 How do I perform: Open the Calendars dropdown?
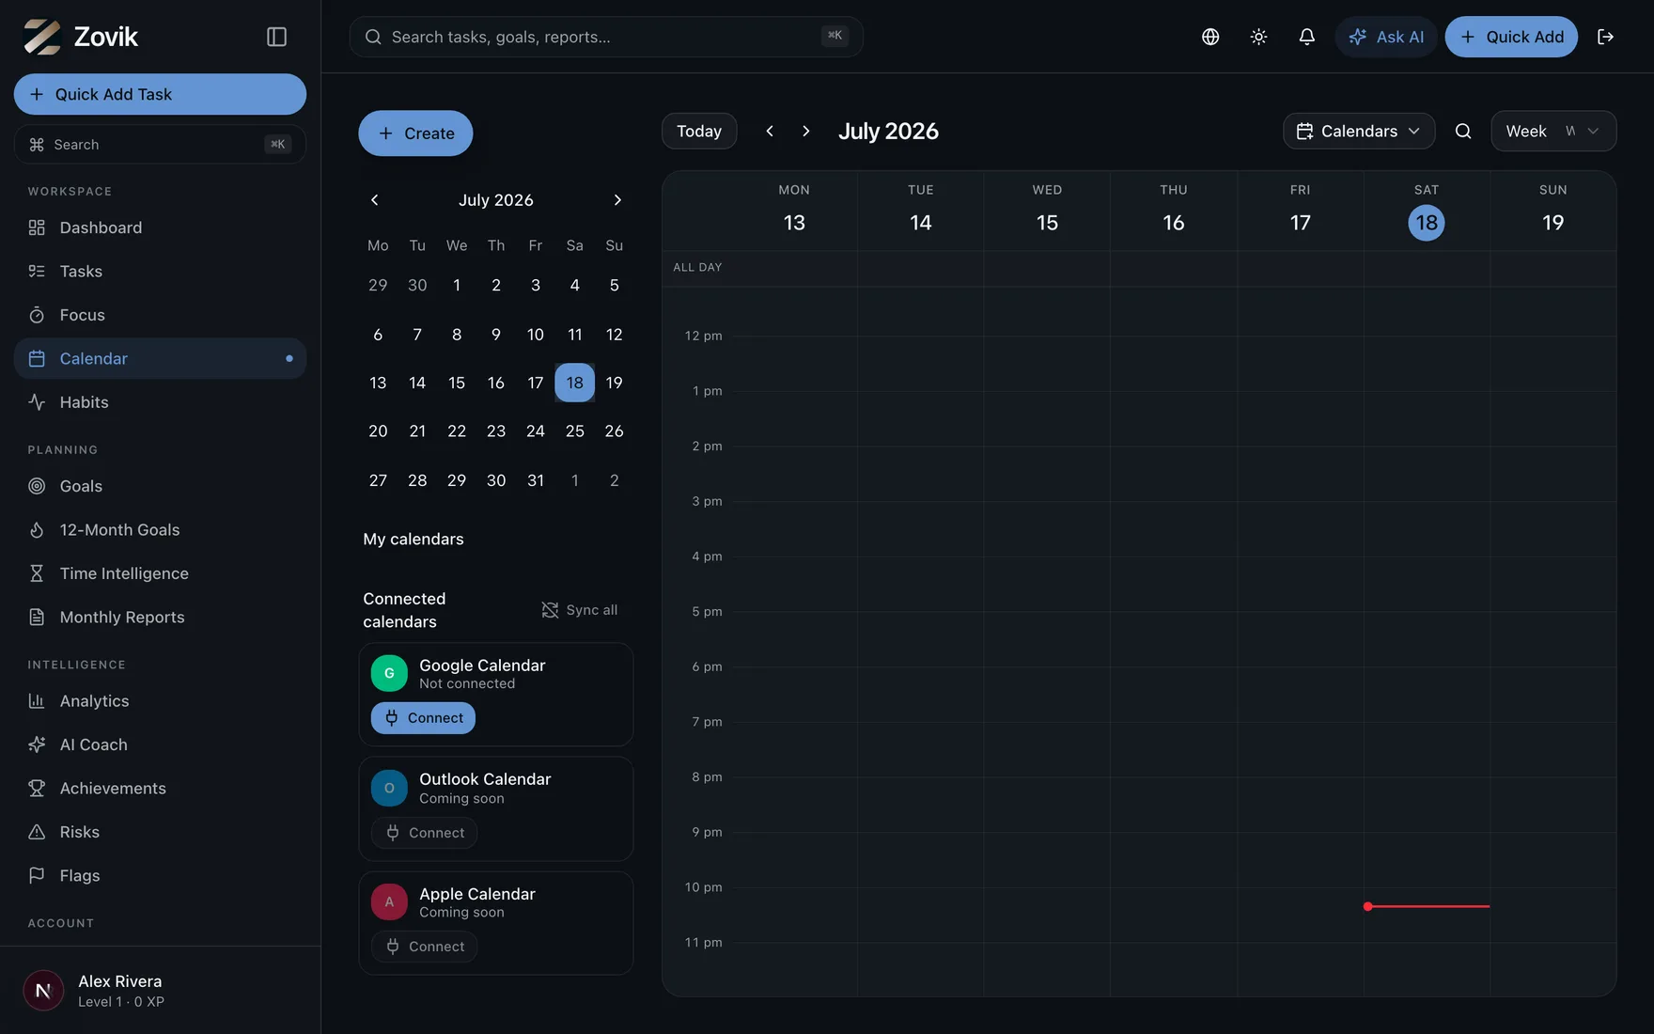[1359, 132]
